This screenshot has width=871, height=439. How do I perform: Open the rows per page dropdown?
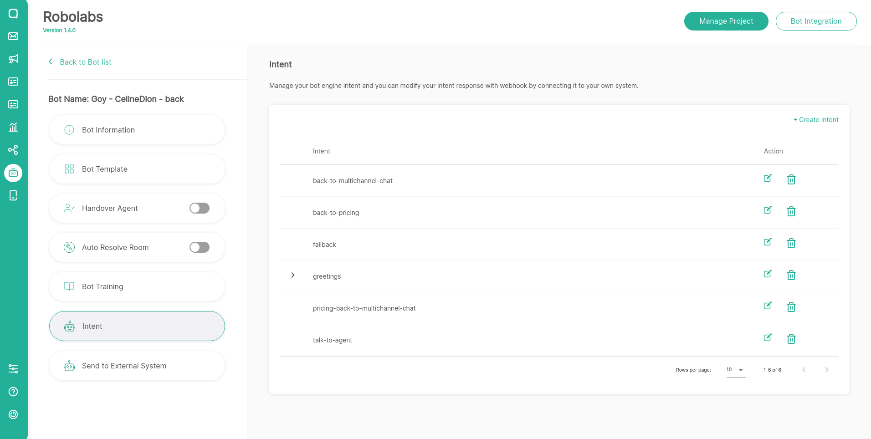point(736,370)
